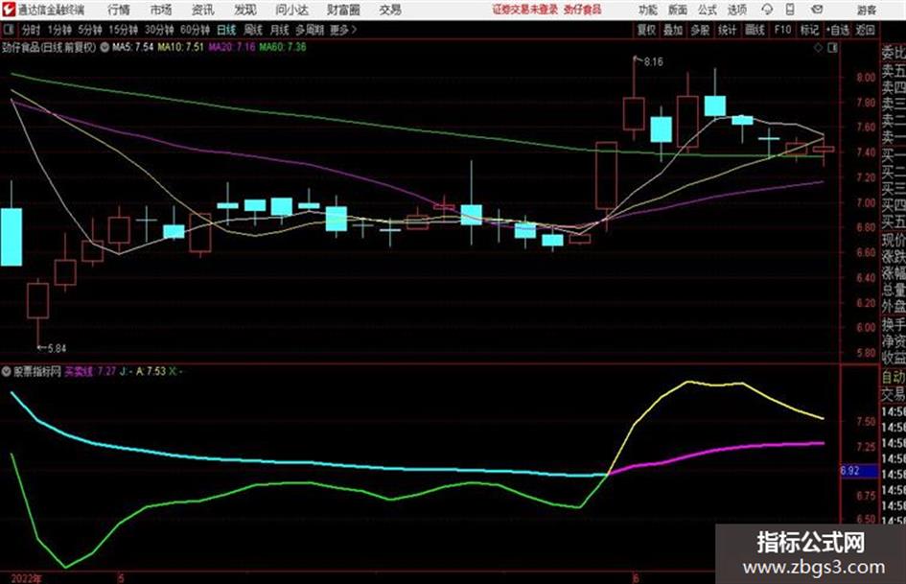Switch to the 15分钟 period tab
906x584 pixels.
click(123, 30)
